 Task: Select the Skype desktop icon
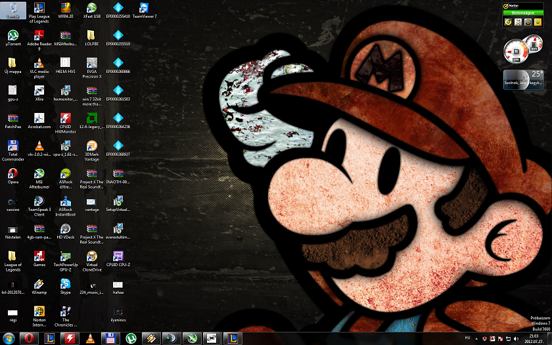point(66,284)
